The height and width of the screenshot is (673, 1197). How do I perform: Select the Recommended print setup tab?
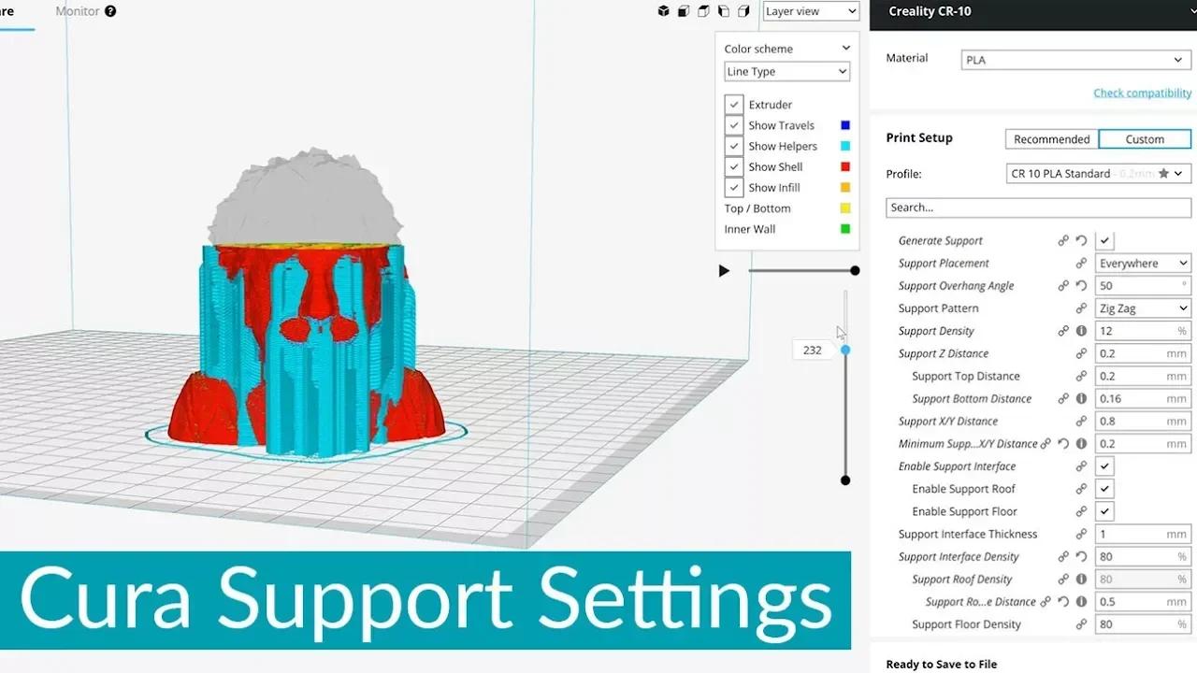pos(1051,138)
